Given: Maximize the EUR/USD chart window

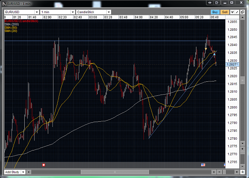Looking at the screenshot, I should tap(232, 3).
